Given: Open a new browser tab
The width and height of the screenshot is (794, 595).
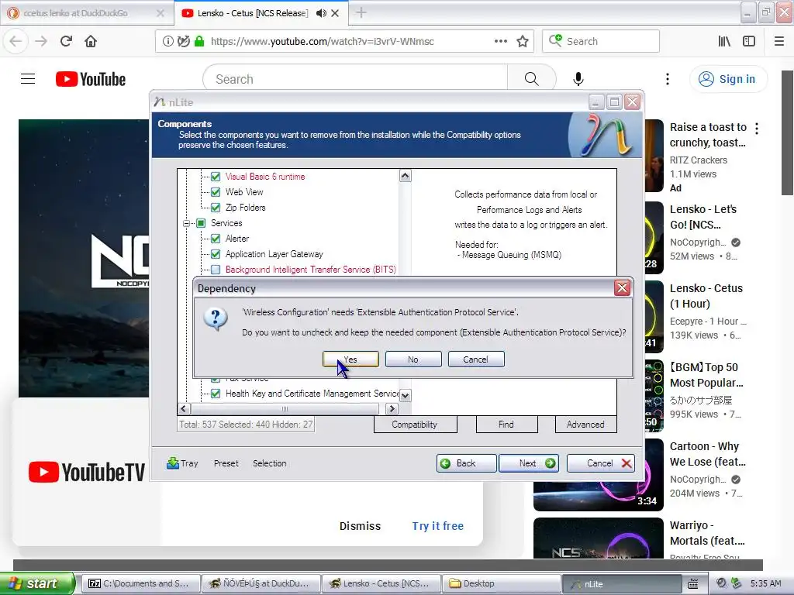Looking at the screenshot, I should 361,12.
